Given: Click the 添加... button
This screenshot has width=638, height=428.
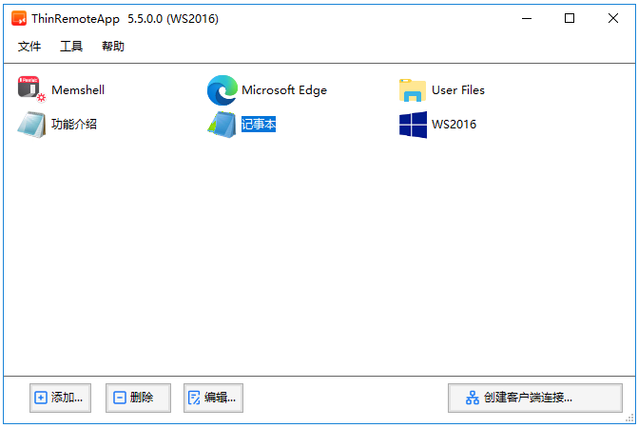Looking at the screenshot, I should click(60, 398).
